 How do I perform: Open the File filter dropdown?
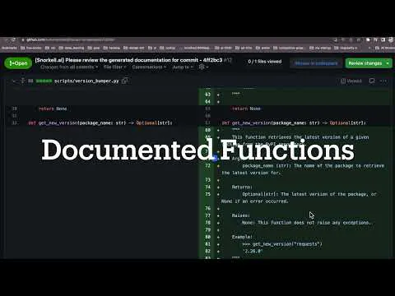point(114,67)
